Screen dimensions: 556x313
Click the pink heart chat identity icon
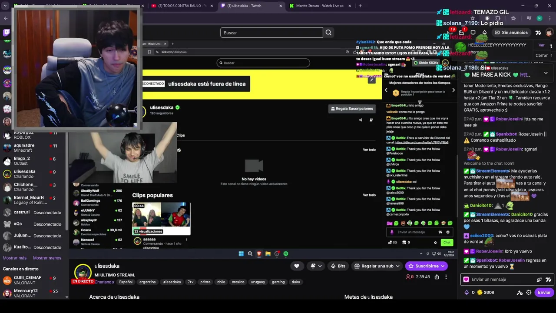coord(466,280)
